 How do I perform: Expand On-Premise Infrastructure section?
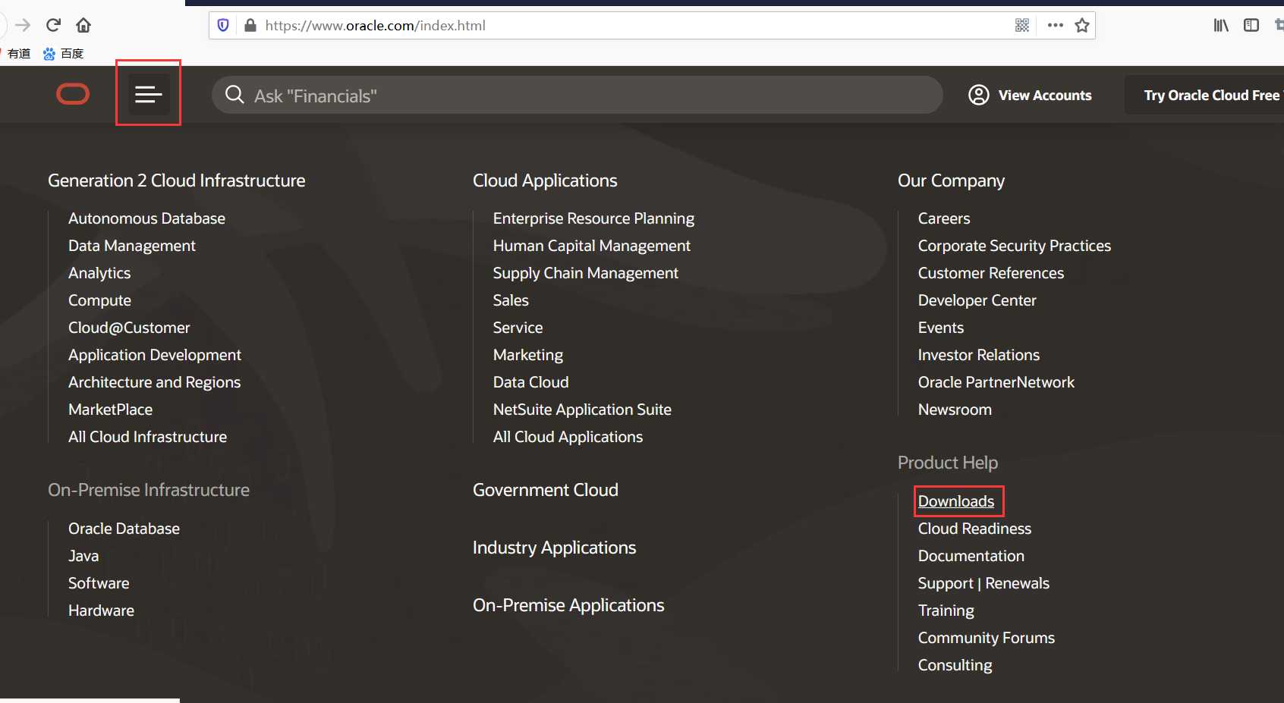(149, 490)
